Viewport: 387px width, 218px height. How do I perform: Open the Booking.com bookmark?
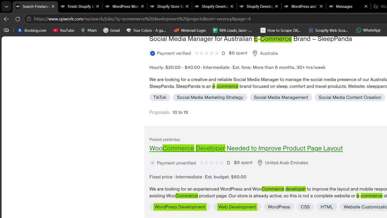coord(32,30)
